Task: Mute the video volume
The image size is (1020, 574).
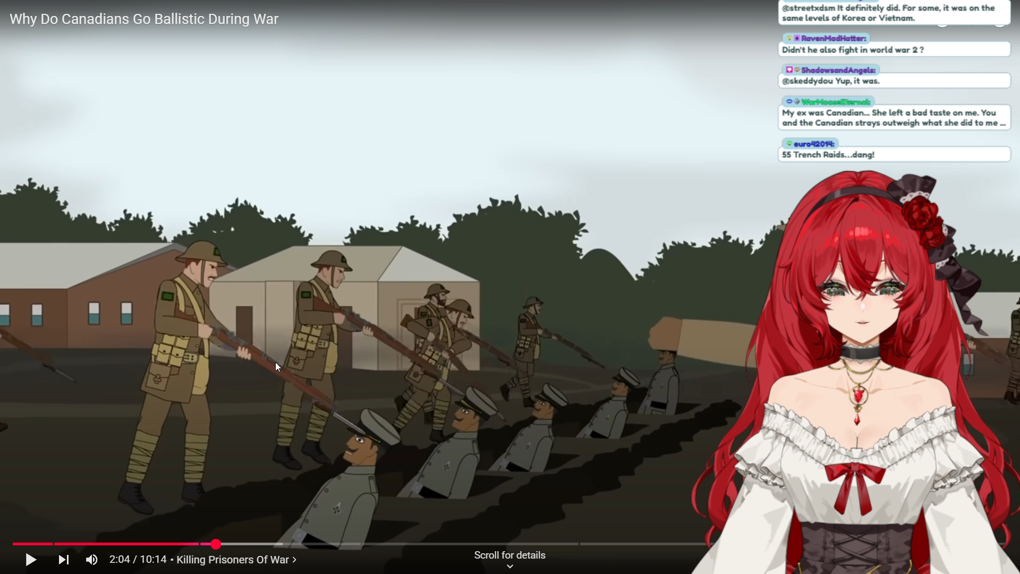Action: 91,560
